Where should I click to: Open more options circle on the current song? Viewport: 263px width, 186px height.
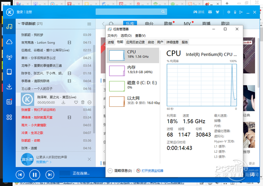(x=89, y=102)
